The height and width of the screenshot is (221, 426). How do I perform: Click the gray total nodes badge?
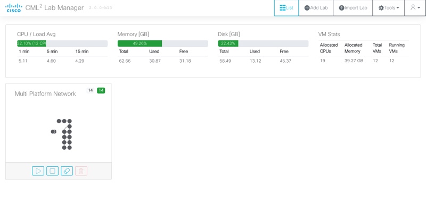pyautogui.click(x=91, y=90)
